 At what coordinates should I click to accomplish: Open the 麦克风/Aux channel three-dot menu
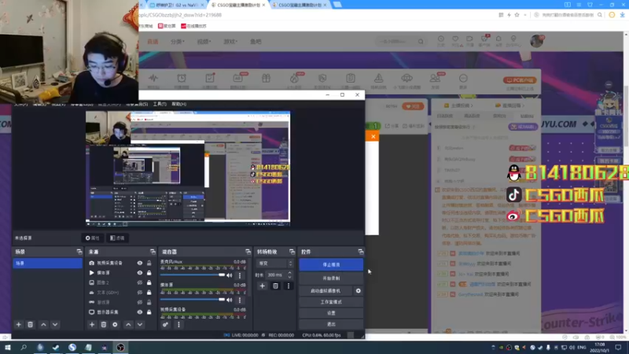[x=240, y=275]
